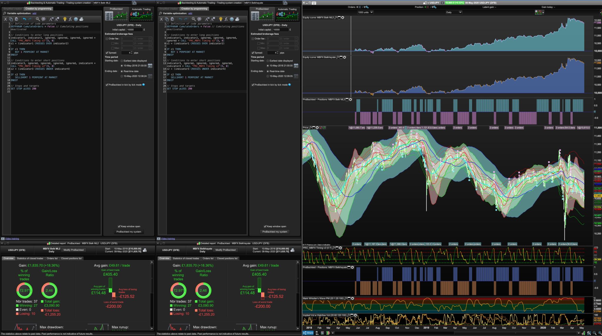Image resolution: width=602 pixels, height=336 pixels.
Task: Click the Share button below the chart
Action: click(x=308, y=333)
